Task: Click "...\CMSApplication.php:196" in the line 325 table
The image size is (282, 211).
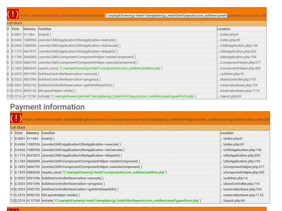Action: [x=237, y=46]
